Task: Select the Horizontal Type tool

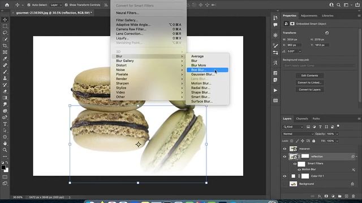Action: point(5,124)
